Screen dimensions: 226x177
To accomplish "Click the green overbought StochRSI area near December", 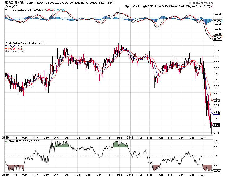I will (x=120, y=144).
